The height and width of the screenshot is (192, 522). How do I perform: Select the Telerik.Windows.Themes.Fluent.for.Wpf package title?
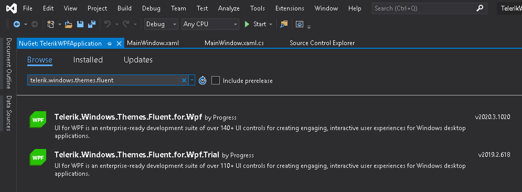click(x=128, y=117)
